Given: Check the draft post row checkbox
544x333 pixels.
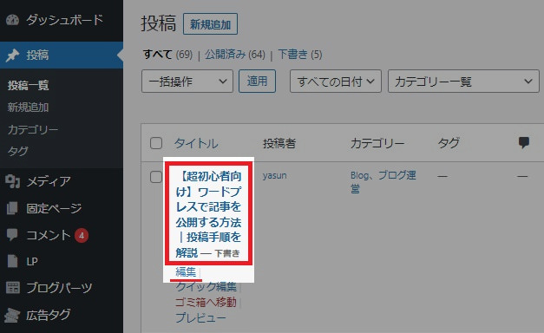Looking at the screenshot, I should (x=156, y=177).
